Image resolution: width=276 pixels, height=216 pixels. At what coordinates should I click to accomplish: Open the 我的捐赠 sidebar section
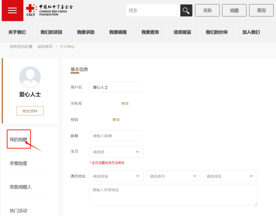18,139
